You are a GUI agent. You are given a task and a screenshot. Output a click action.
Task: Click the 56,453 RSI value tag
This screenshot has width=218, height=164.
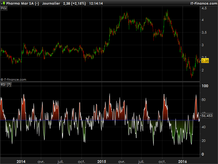[207, 116]
